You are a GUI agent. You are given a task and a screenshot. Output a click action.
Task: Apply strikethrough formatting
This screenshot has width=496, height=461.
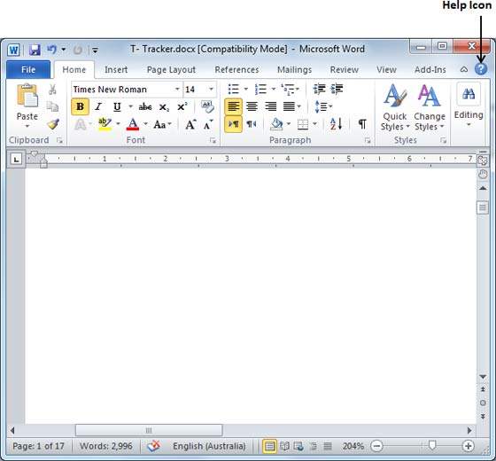coord(145,107)
